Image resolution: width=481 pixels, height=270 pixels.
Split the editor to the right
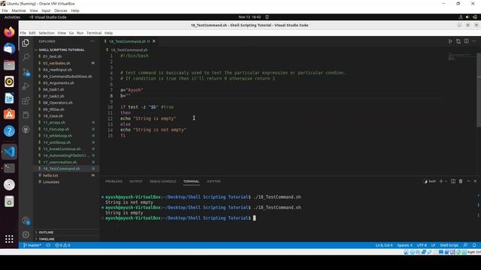tap(466, 41)
